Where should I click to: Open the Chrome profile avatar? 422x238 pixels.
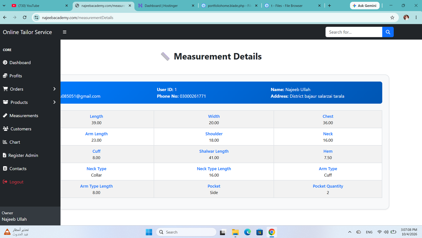(406, 17)
